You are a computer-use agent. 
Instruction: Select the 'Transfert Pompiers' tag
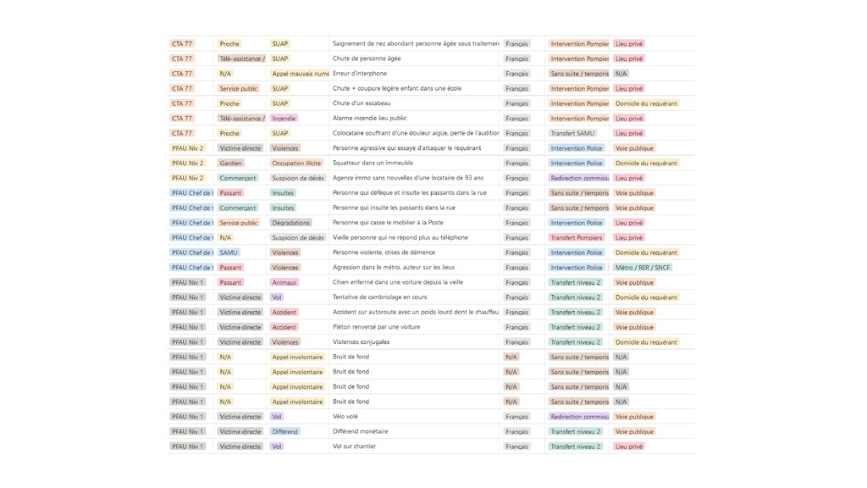(x=576, y=238)
